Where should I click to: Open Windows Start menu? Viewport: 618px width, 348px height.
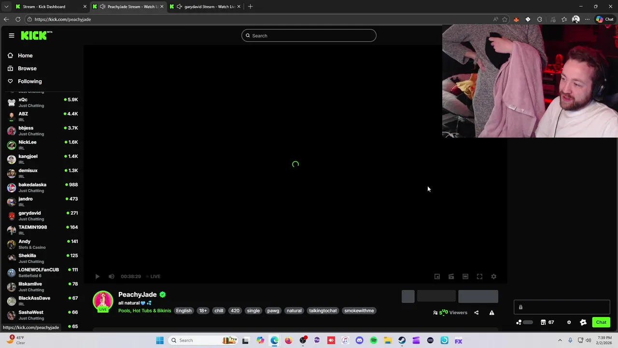click(160, 340)
